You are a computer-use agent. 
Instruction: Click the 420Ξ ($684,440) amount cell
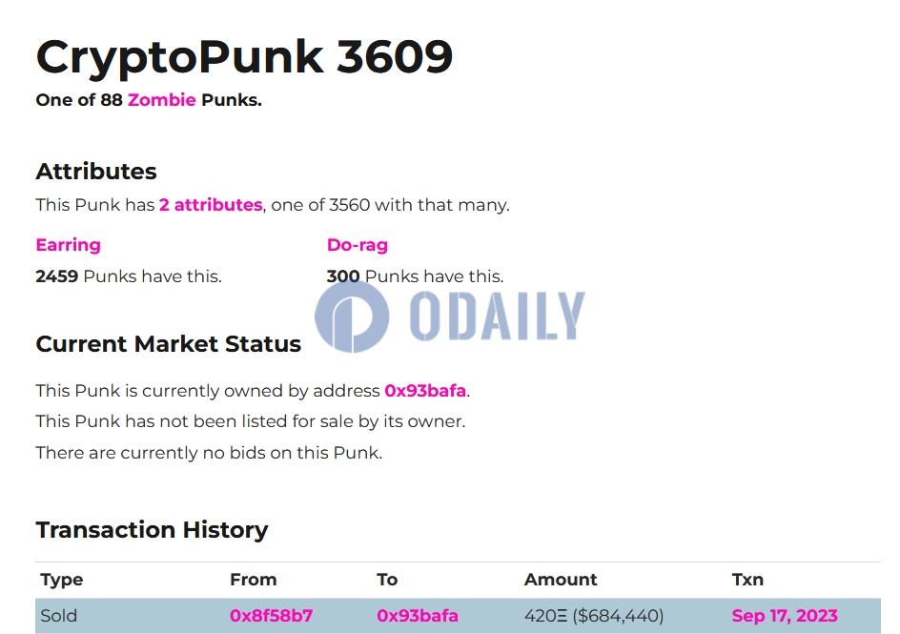594,616
